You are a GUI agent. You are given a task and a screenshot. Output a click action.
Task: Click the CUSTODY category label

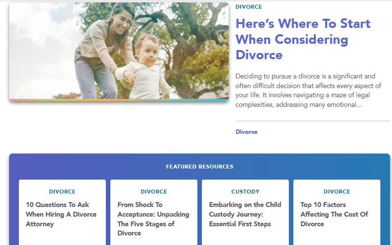tap(245, 192)
